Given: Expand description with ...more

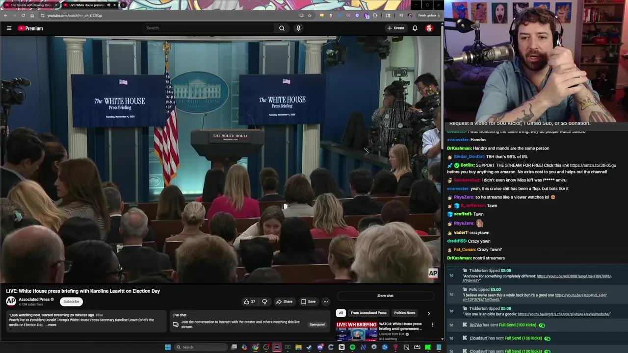Looking at the screenshot, I should [x=51, y=325].
